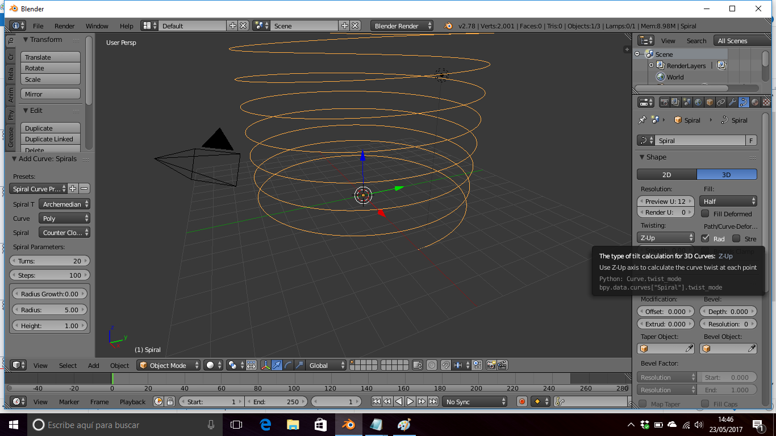Viewport: 776px width, 436px height.
Task: Open the Render properties tab (camera icon)
Action: coord(664,102)
